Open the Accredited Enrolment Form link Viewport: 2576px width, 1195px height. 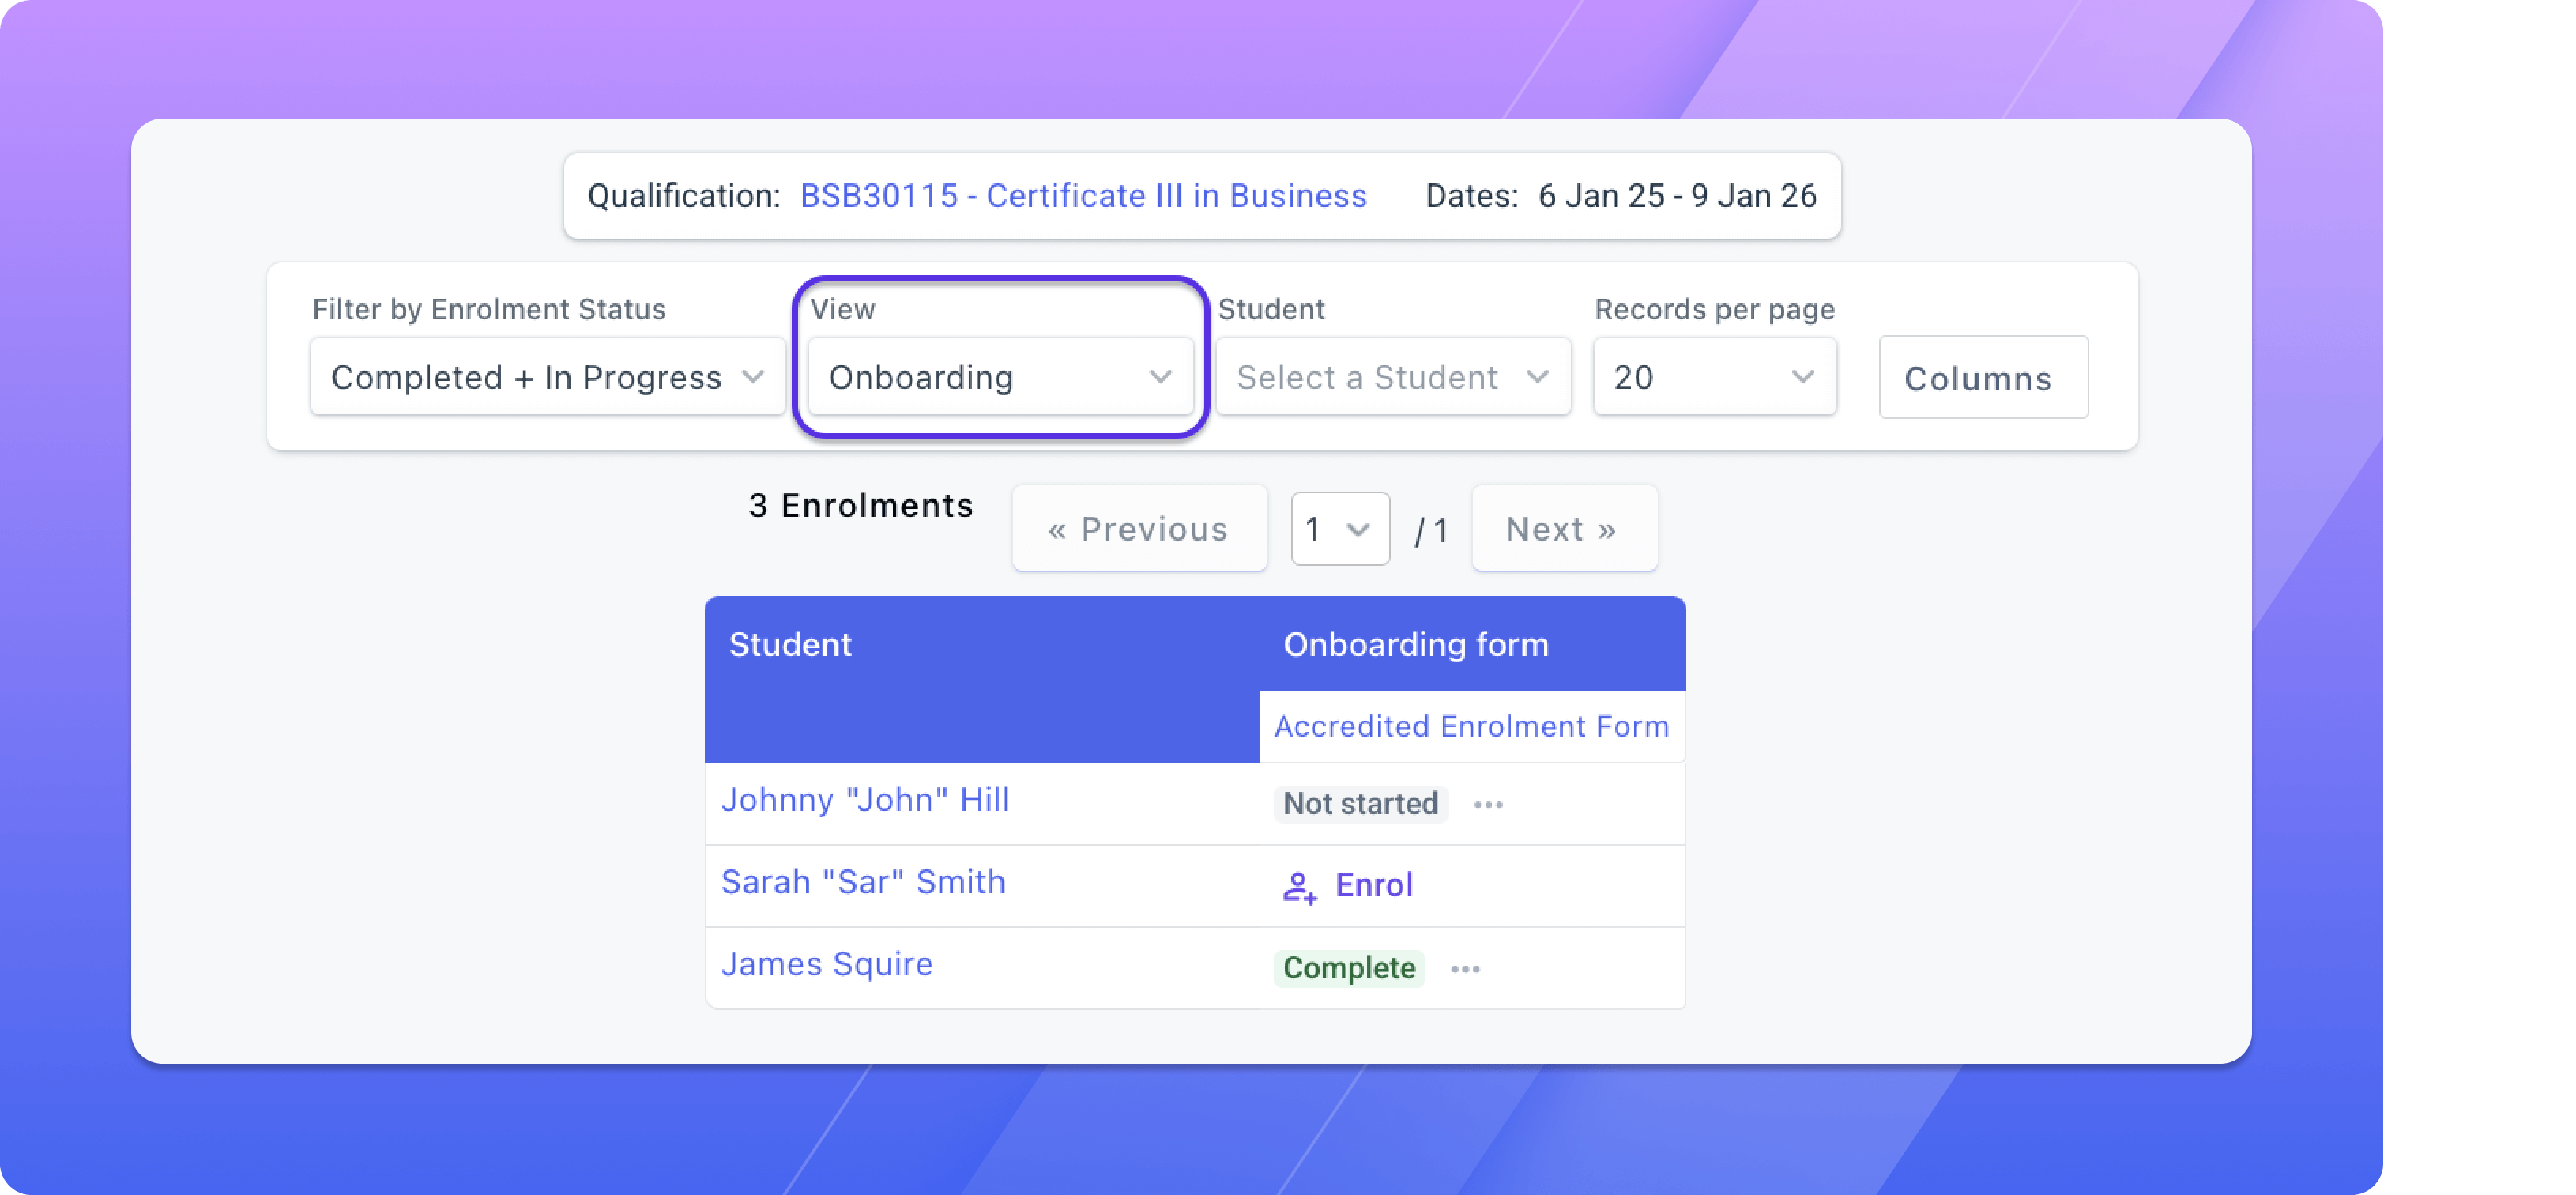point(1471,726)
